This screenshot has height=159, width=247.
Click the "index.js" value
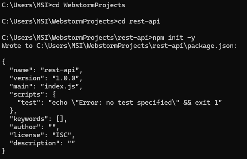tap(60, 86)
